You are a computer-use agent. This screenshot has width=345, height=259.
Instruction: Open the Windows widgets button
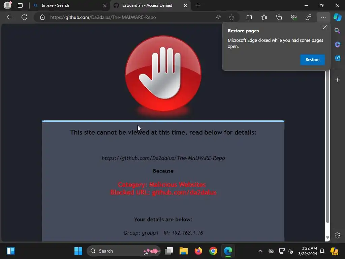tap(10, 251)
